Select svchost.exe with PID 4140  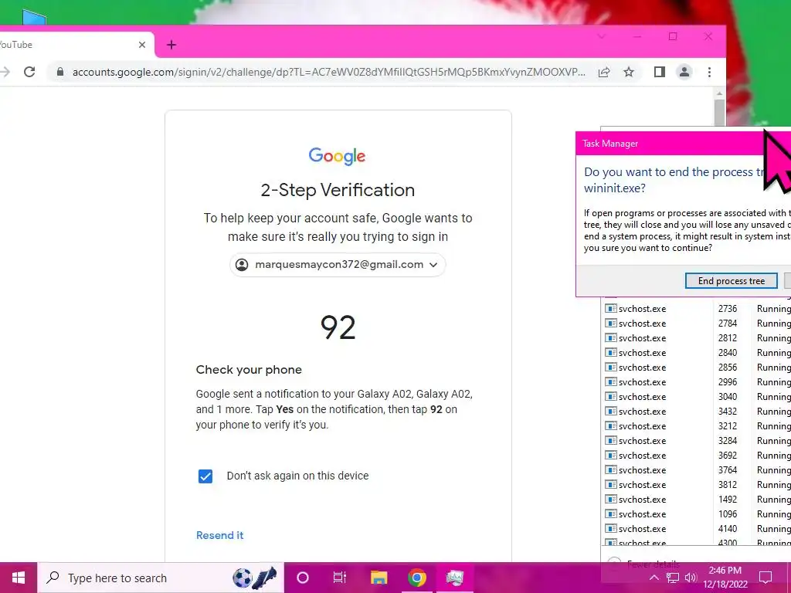[698, 528]
